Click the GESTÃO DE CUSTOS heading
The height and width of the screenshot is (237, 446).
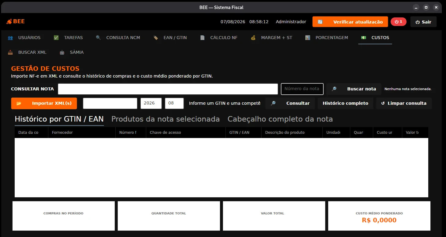pyautogui.click(x=45, y=69)
